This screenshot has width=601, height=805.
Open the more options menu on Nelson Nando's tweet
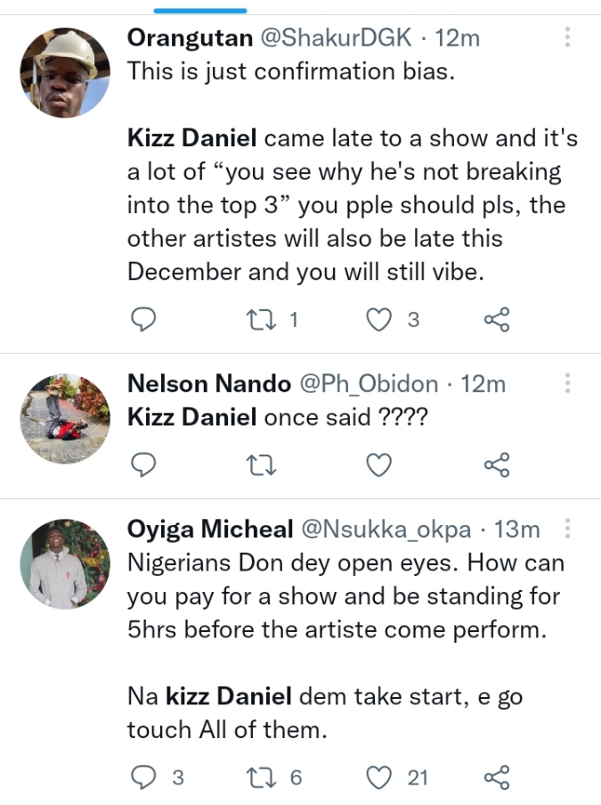(x=567, y=383)
